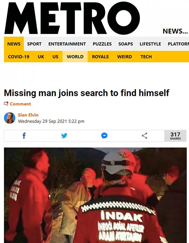Open the News main tab
This screenshot has width=189, height=243.
pos(14,44)
